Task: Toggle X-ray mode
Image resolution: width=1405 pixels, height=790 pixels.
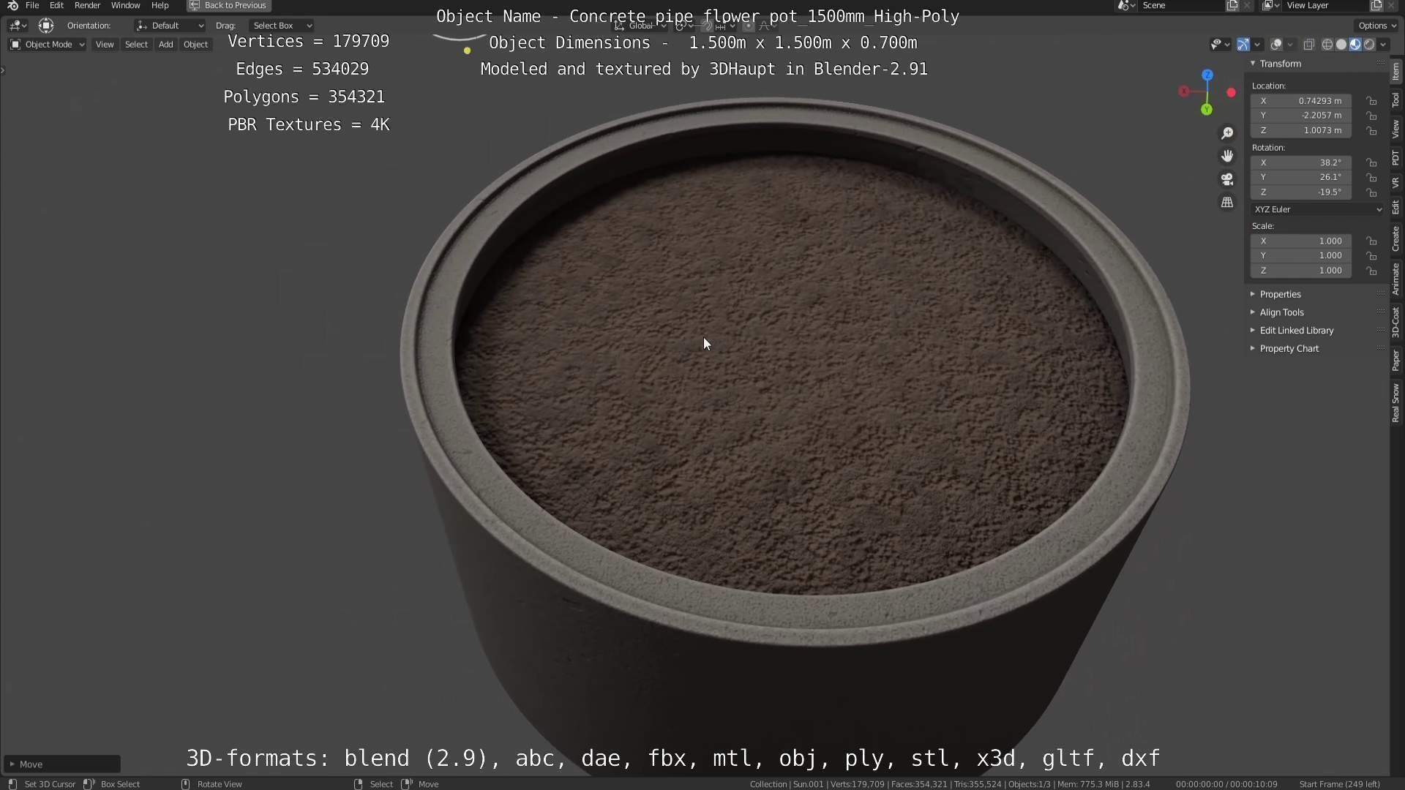Action: click(1309, 45)
